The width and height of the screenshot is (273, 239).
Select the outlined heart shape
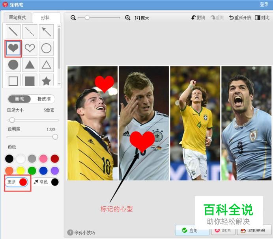[30, 48]
